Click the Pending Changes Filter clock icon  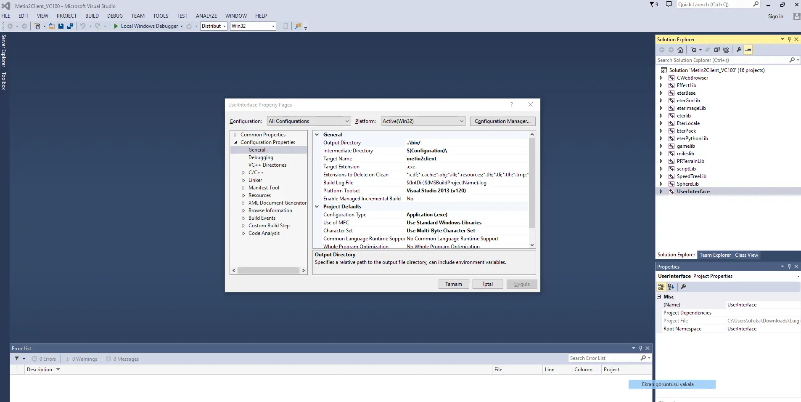coord(694,50)
